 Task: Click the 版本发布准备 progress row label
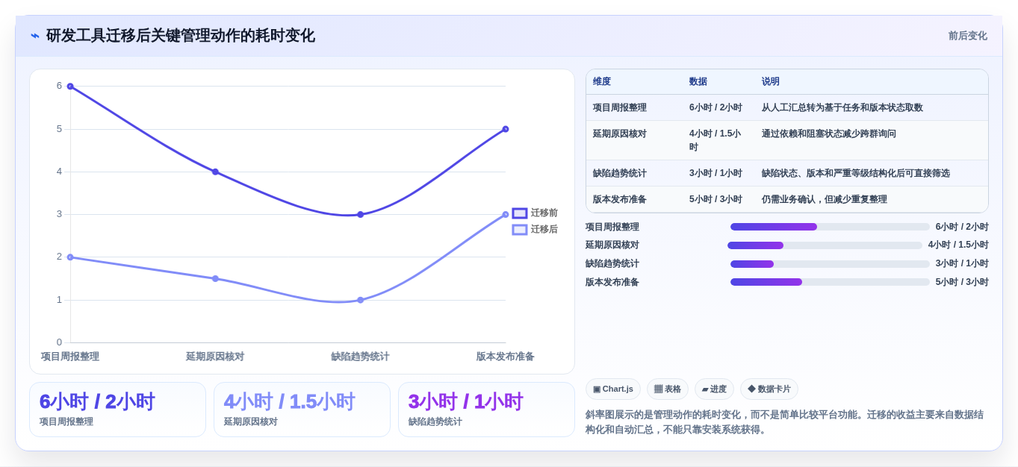tap(612, 282)
